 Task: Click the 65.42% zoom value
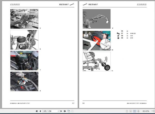coord(146,111)
